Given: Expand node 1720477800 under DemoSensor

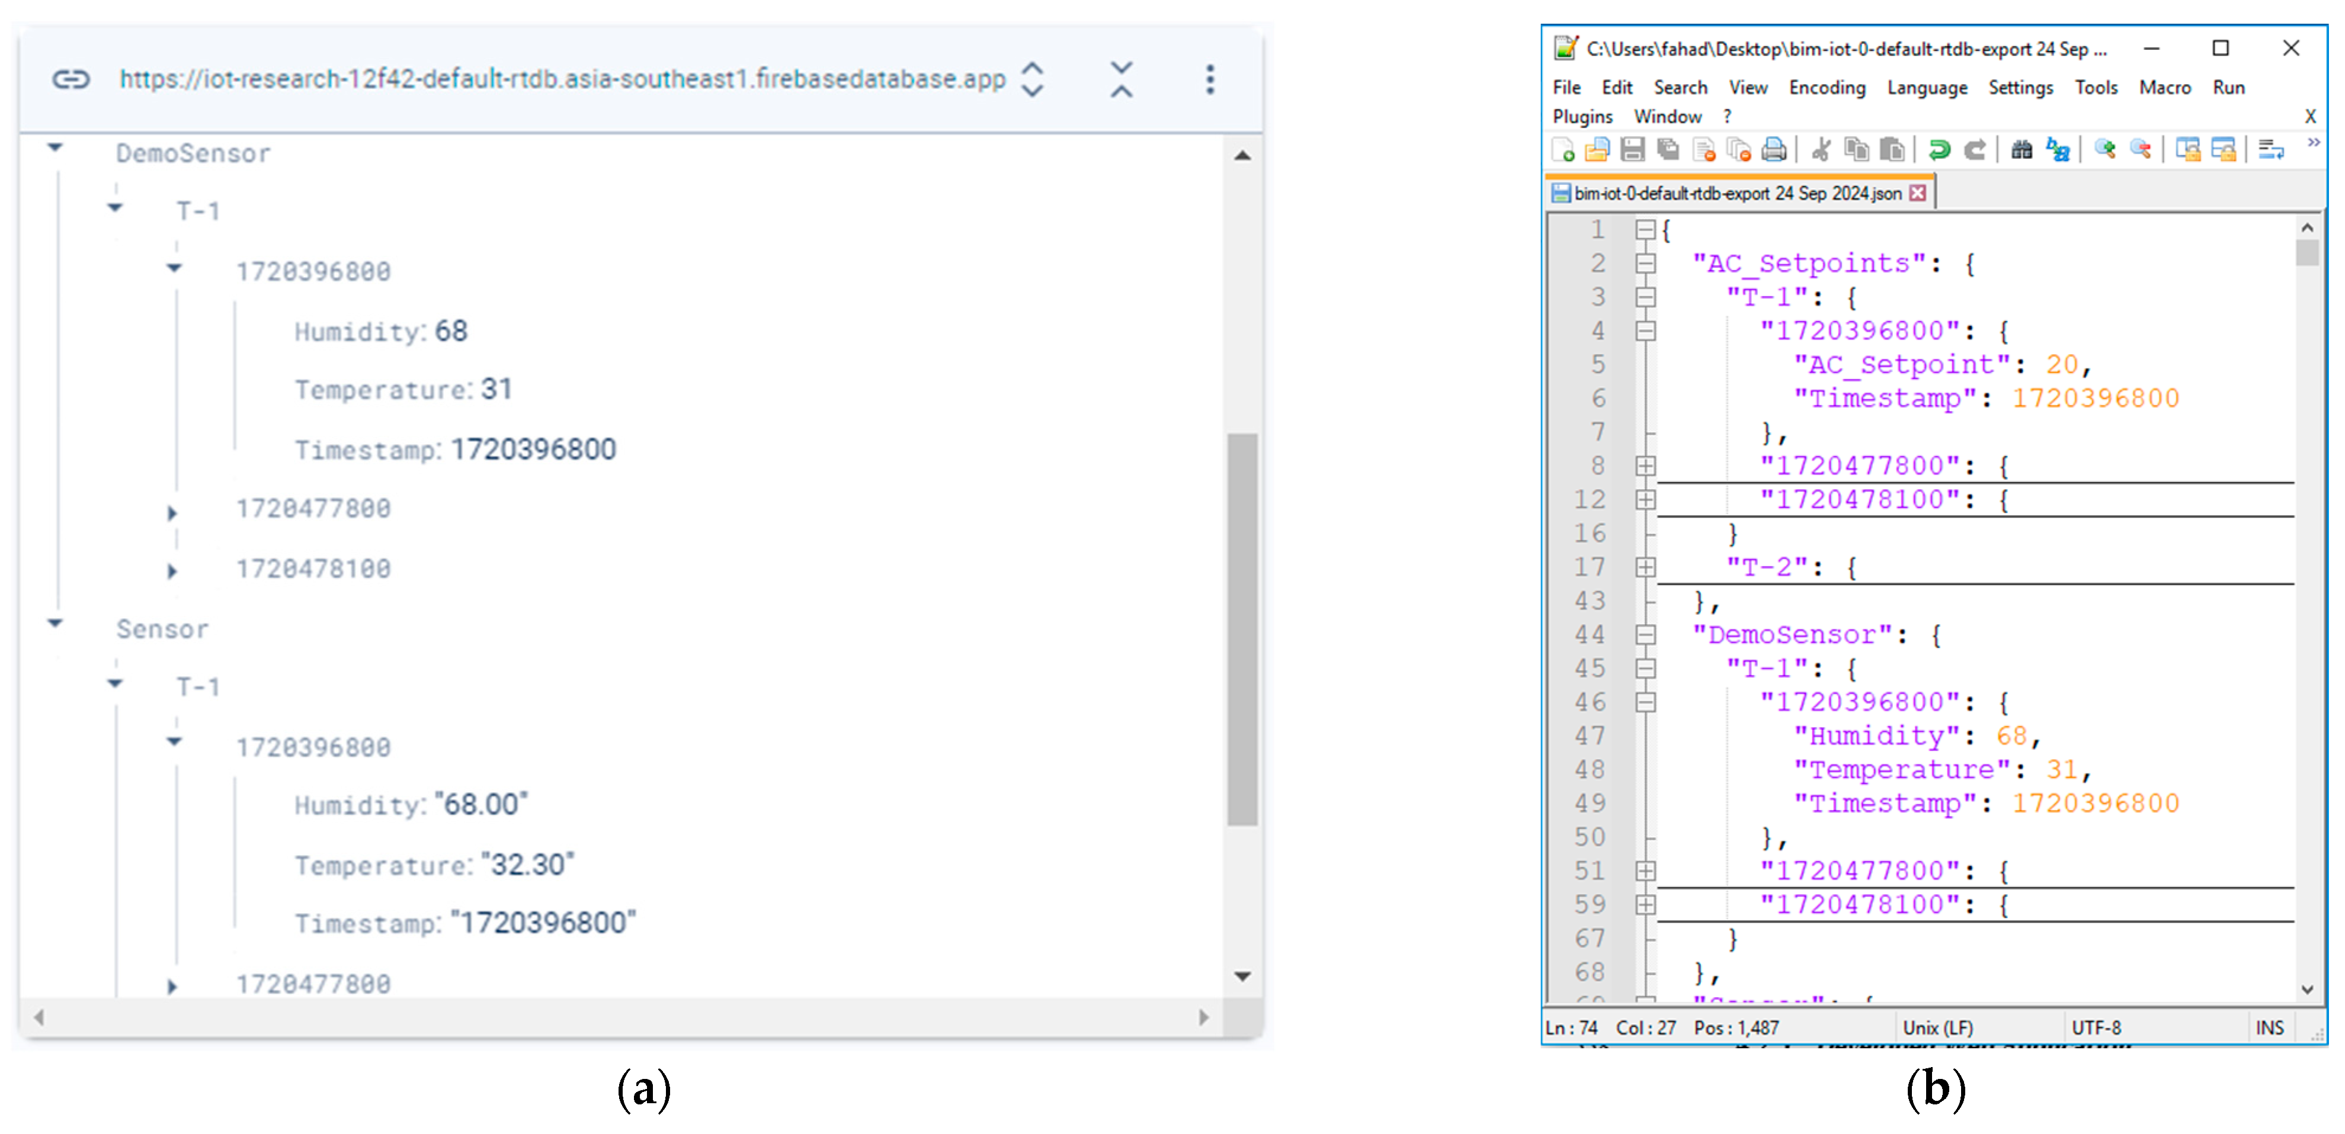Looking at the screenshot, I should click(172, 513).
